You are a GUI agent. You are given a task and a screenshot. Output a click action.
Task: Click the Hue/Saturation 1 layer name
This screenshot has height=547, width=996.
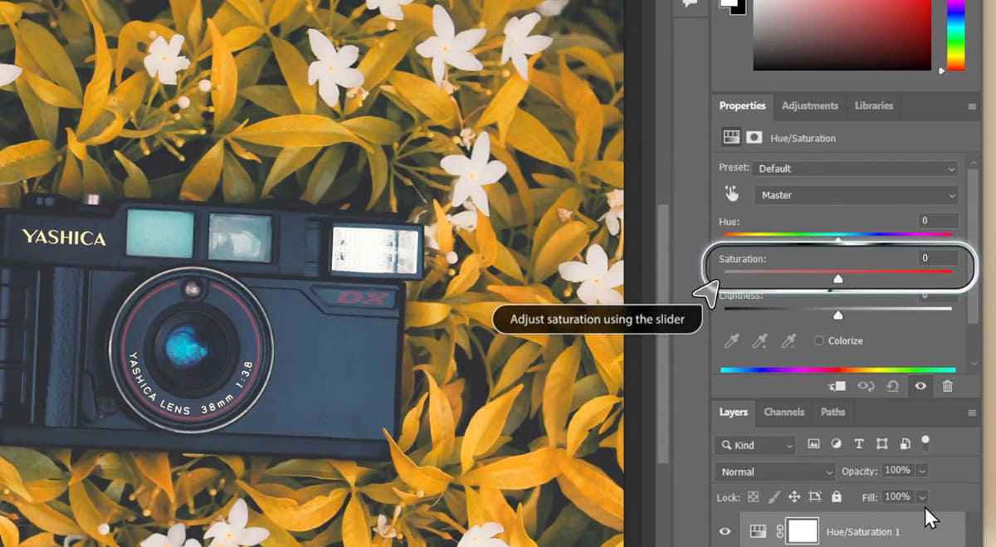[862, 531]
